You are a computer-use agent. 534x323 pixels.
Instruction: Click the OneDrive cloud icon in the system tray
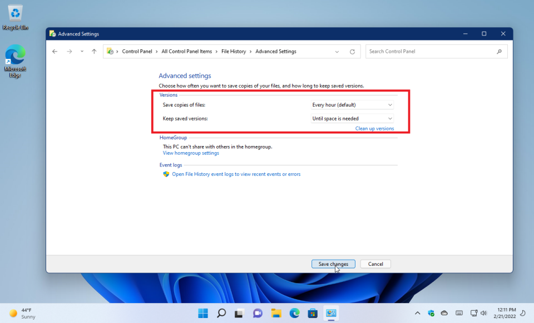444,313
